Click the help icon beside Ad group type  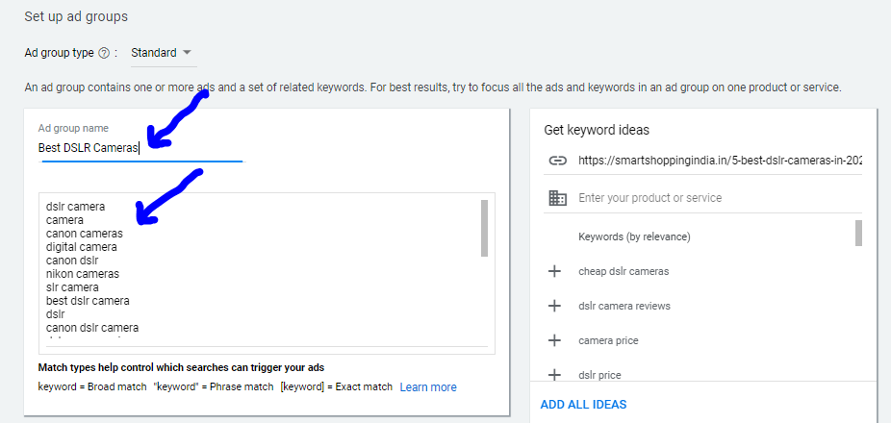click(104, 53)
